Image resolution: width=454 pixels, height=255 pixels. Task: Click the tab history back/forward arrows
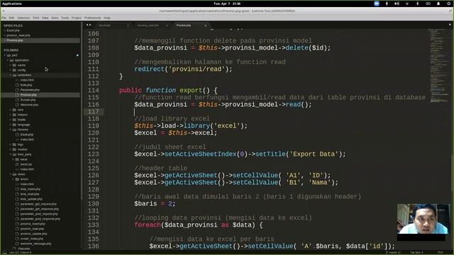tap(89, 25)
